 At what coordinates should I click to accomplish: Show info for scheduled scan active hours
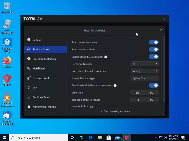coord(115,86)
